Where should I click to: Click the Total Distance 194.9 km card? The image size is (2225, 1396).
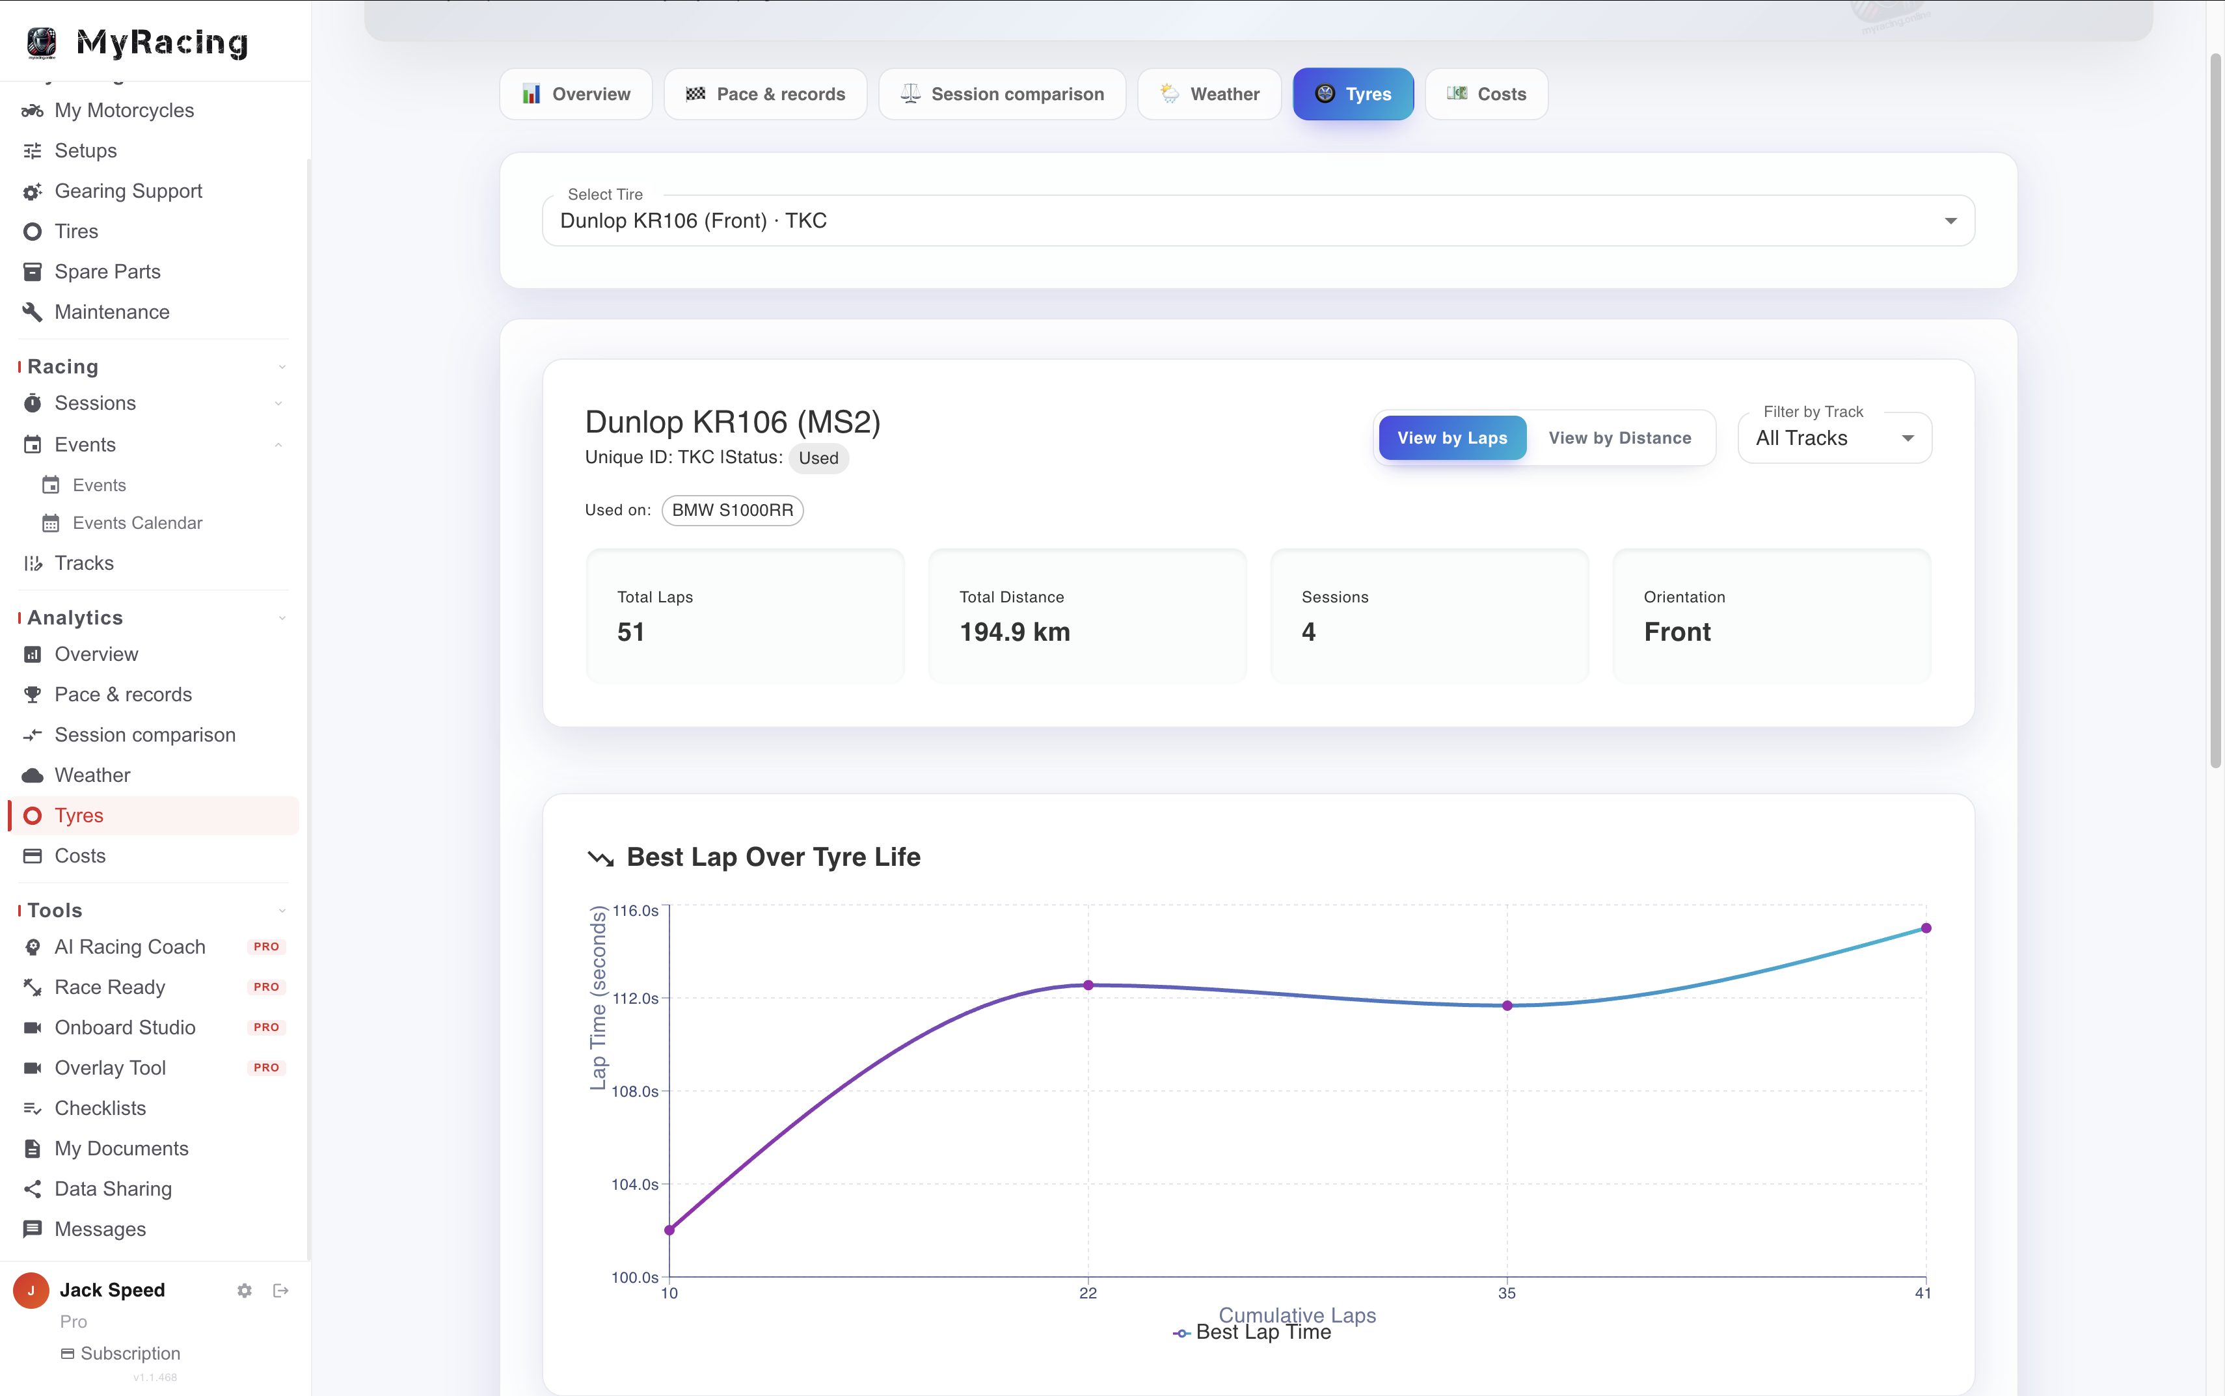pyautogui.click(x=1086, y=616)
